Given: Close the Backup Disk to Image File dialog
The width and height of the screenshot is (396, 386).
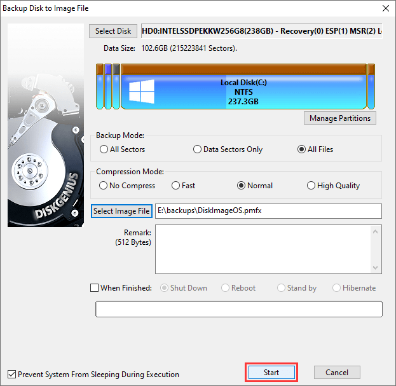Looking at the screenshot, I should 384,8.
